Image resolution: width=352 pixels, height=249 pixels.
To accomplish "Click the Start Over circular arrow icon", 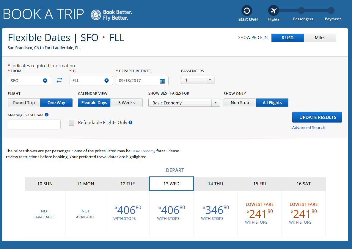I will click(247, 11).
